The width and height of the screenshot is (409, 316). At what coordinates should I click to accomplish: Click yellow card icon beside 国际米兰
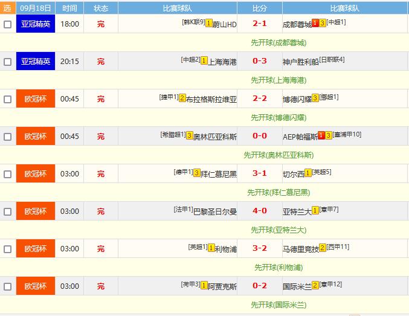[x=315, y=285]
